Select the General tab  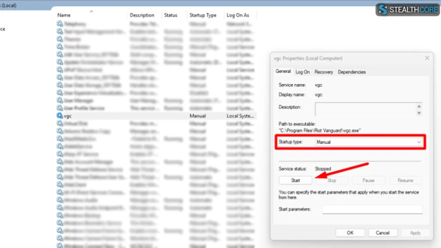click(283, 71)
